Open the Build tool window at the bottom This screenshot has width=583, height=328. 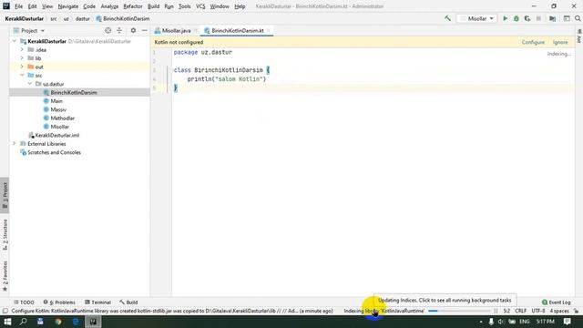(x=128, y=302)
